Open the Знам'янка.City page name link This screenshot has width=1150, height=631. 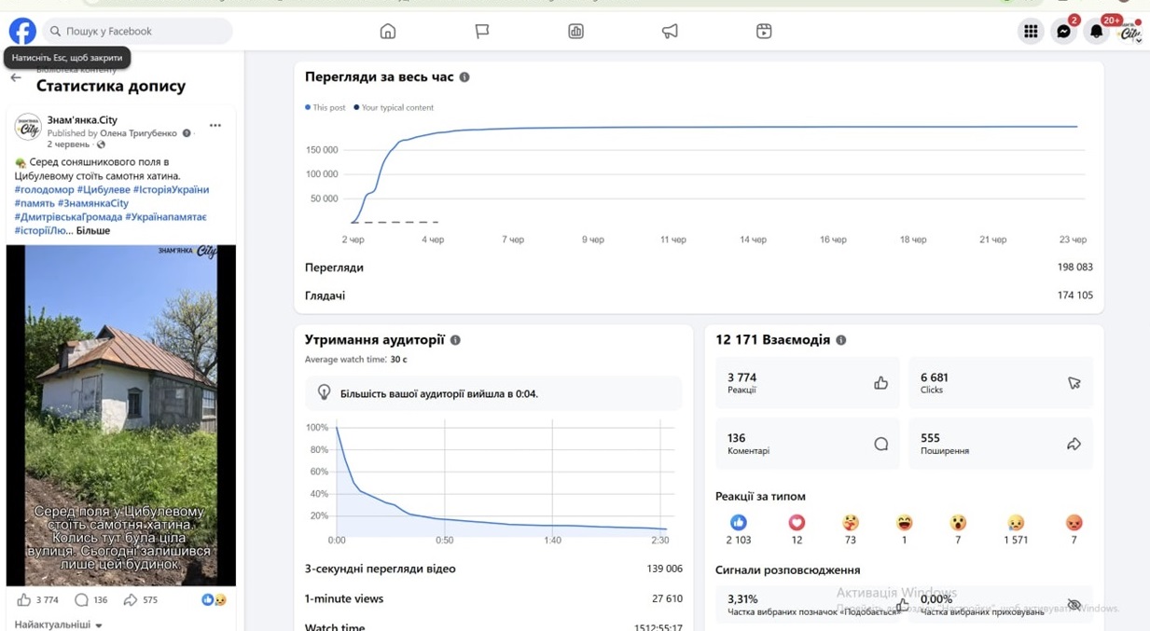point(82,120)
